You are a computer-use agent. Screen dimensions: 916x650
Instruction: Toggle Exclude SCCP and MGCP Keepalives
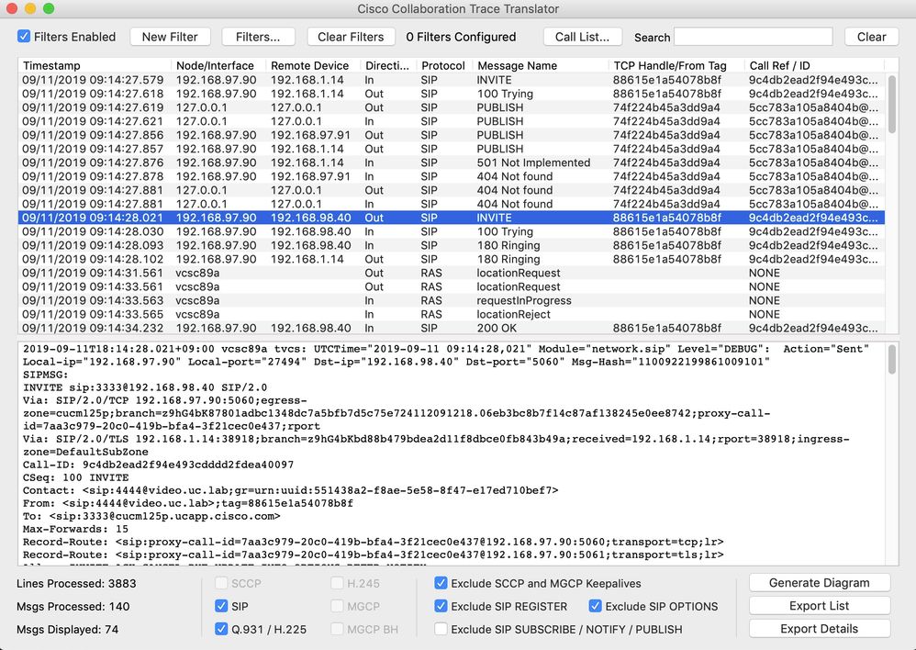coord(441,583)
